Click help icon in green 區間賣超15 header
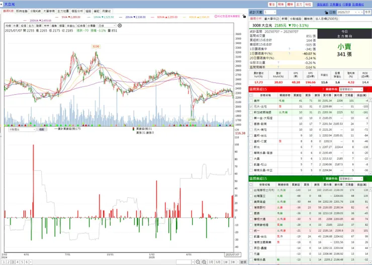This screenshot has height=265, width=372. pyautogui.click(x=323, y=179)
